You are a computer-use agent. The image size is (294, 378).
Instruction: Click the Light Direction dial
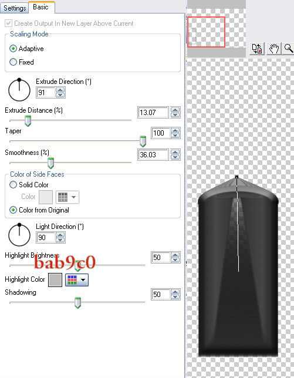click(x=19, y=235)
